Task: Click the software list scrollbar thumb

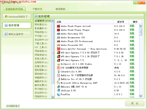Action: click(141, 32)
